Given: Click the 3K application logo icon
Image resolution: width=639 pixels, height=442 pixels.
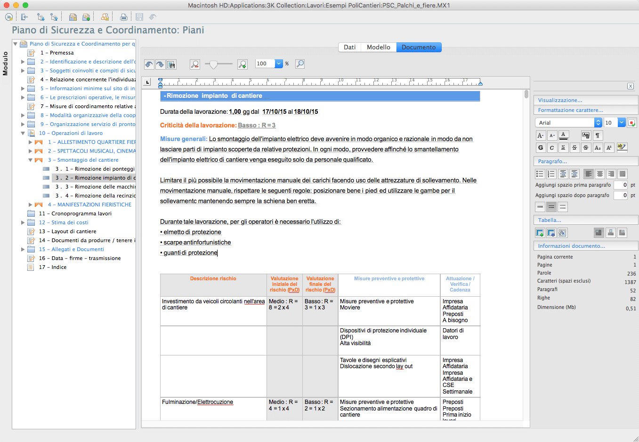Looking at the screenshot, I should point(9,17).
